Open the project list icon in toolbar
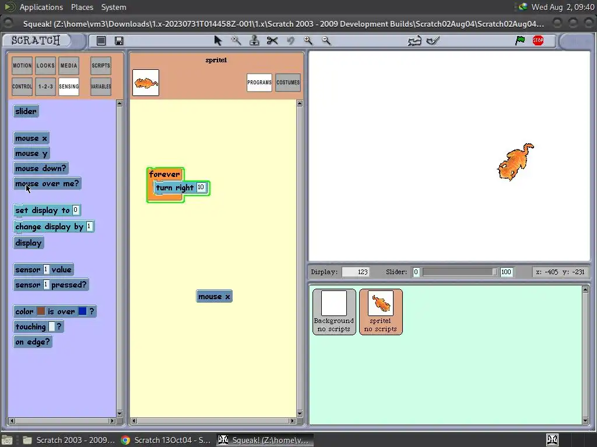 (x=101, y=41)
